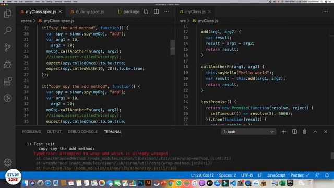Open WhatsApp from the dock
Image resolution: width=334 pixels, height=188 pixels.
[x=178, y=183]
